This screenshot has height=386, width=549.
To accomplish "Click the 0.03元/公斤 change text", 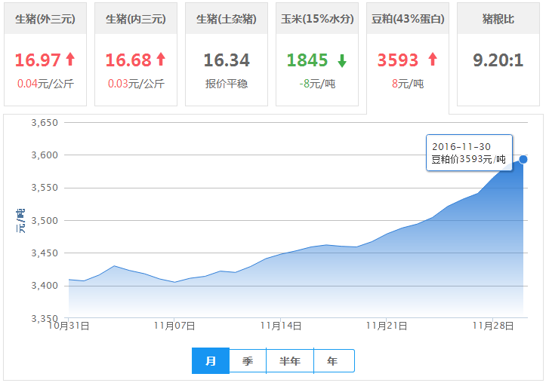I will pos(136,84).
